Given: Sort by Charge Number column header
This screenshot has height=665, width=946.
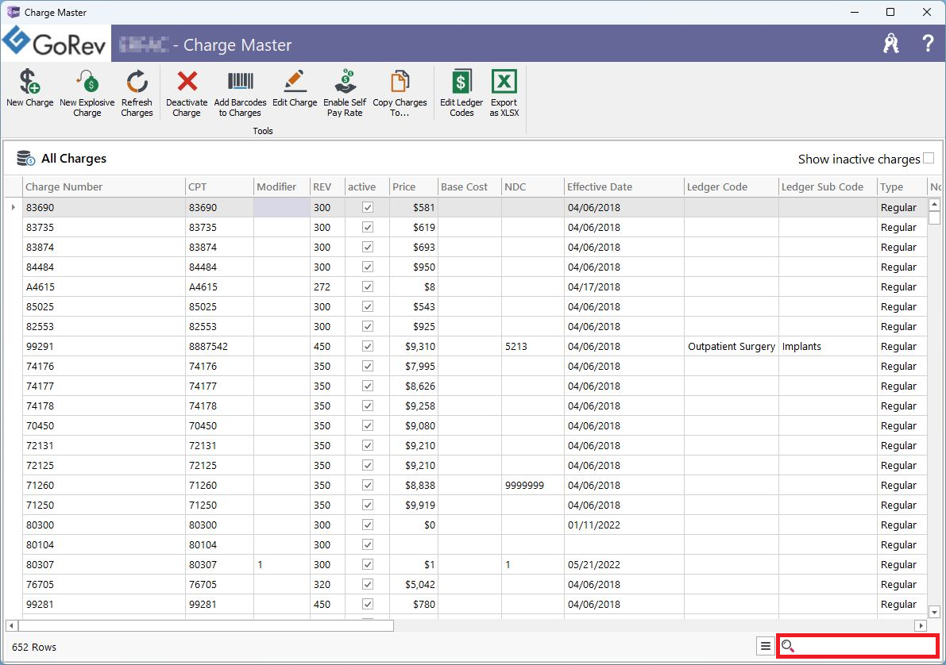Looking at the screenshot, I should pos(104,187).
